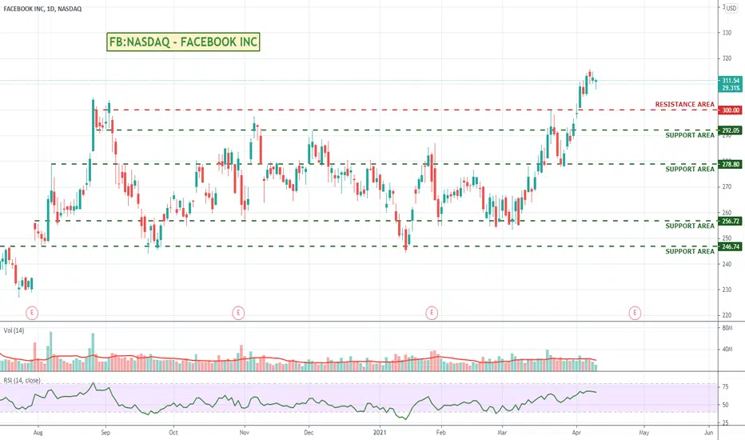
Task: Click the Nov label on the time axis
Action: pyautogui.click(x=245, y=432)
